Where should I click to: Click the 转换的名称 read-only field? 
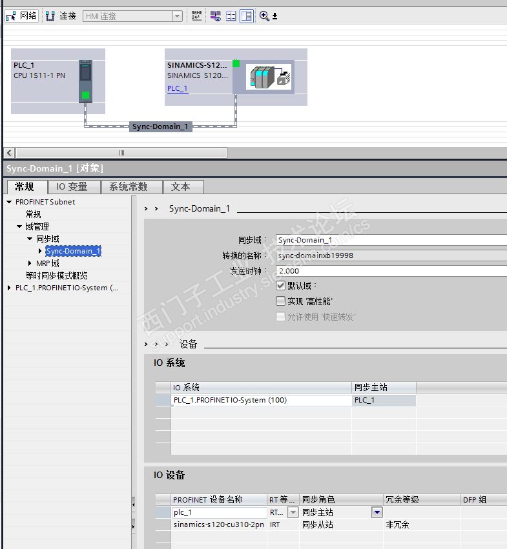point(391,255)
